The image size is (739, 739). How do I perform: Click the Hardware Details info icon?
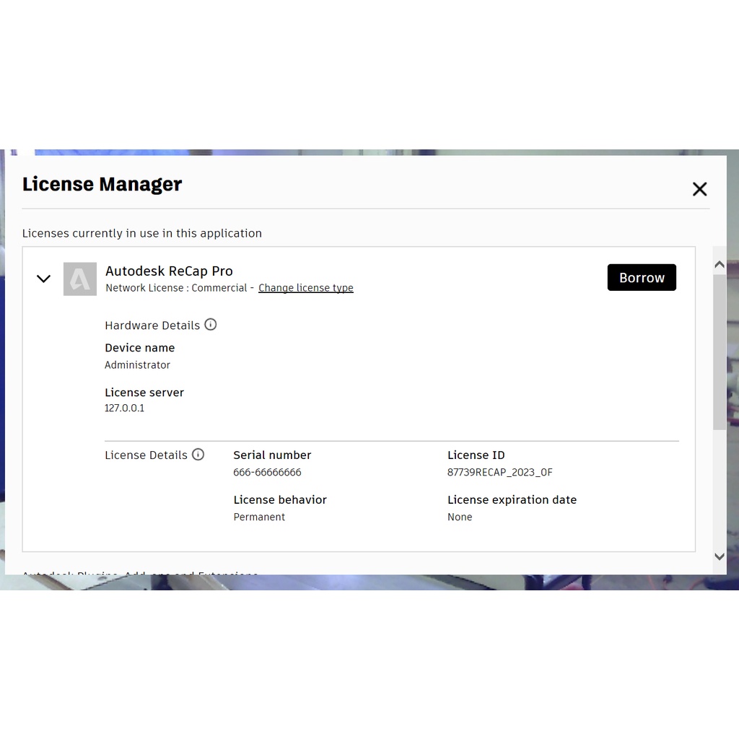211,325
